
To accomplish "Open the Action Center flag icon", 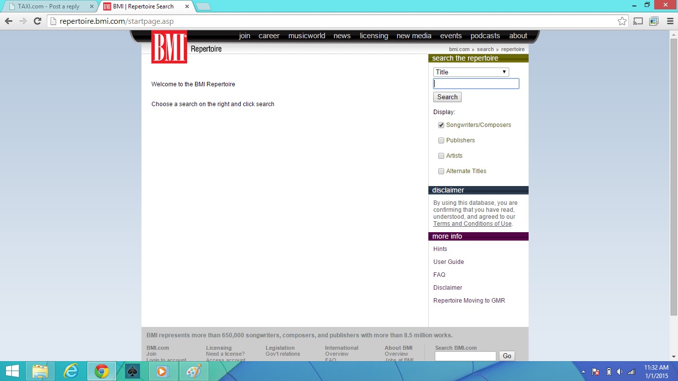I will (596, 372).
